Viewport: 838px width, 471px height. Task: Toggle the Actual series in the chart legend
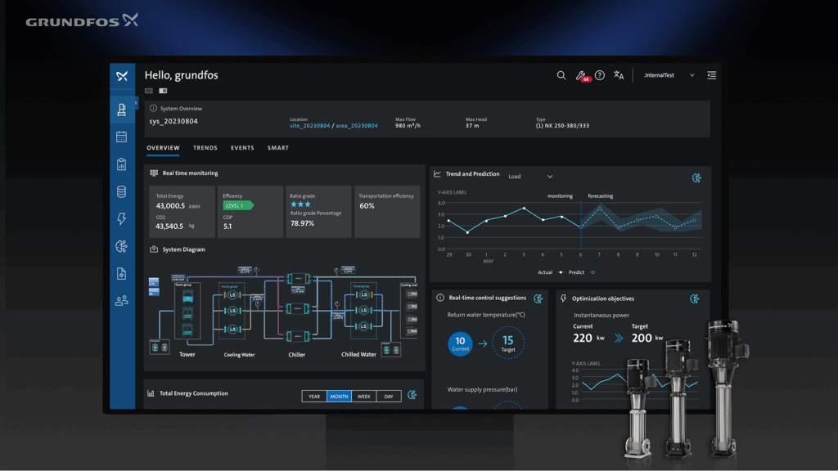pos(545,272)
